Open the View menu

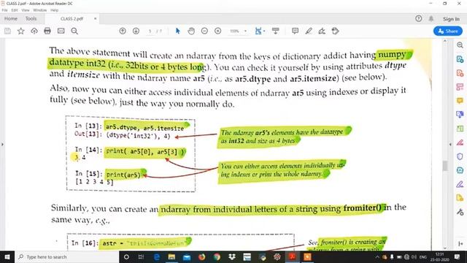click(x=26, y=10)
